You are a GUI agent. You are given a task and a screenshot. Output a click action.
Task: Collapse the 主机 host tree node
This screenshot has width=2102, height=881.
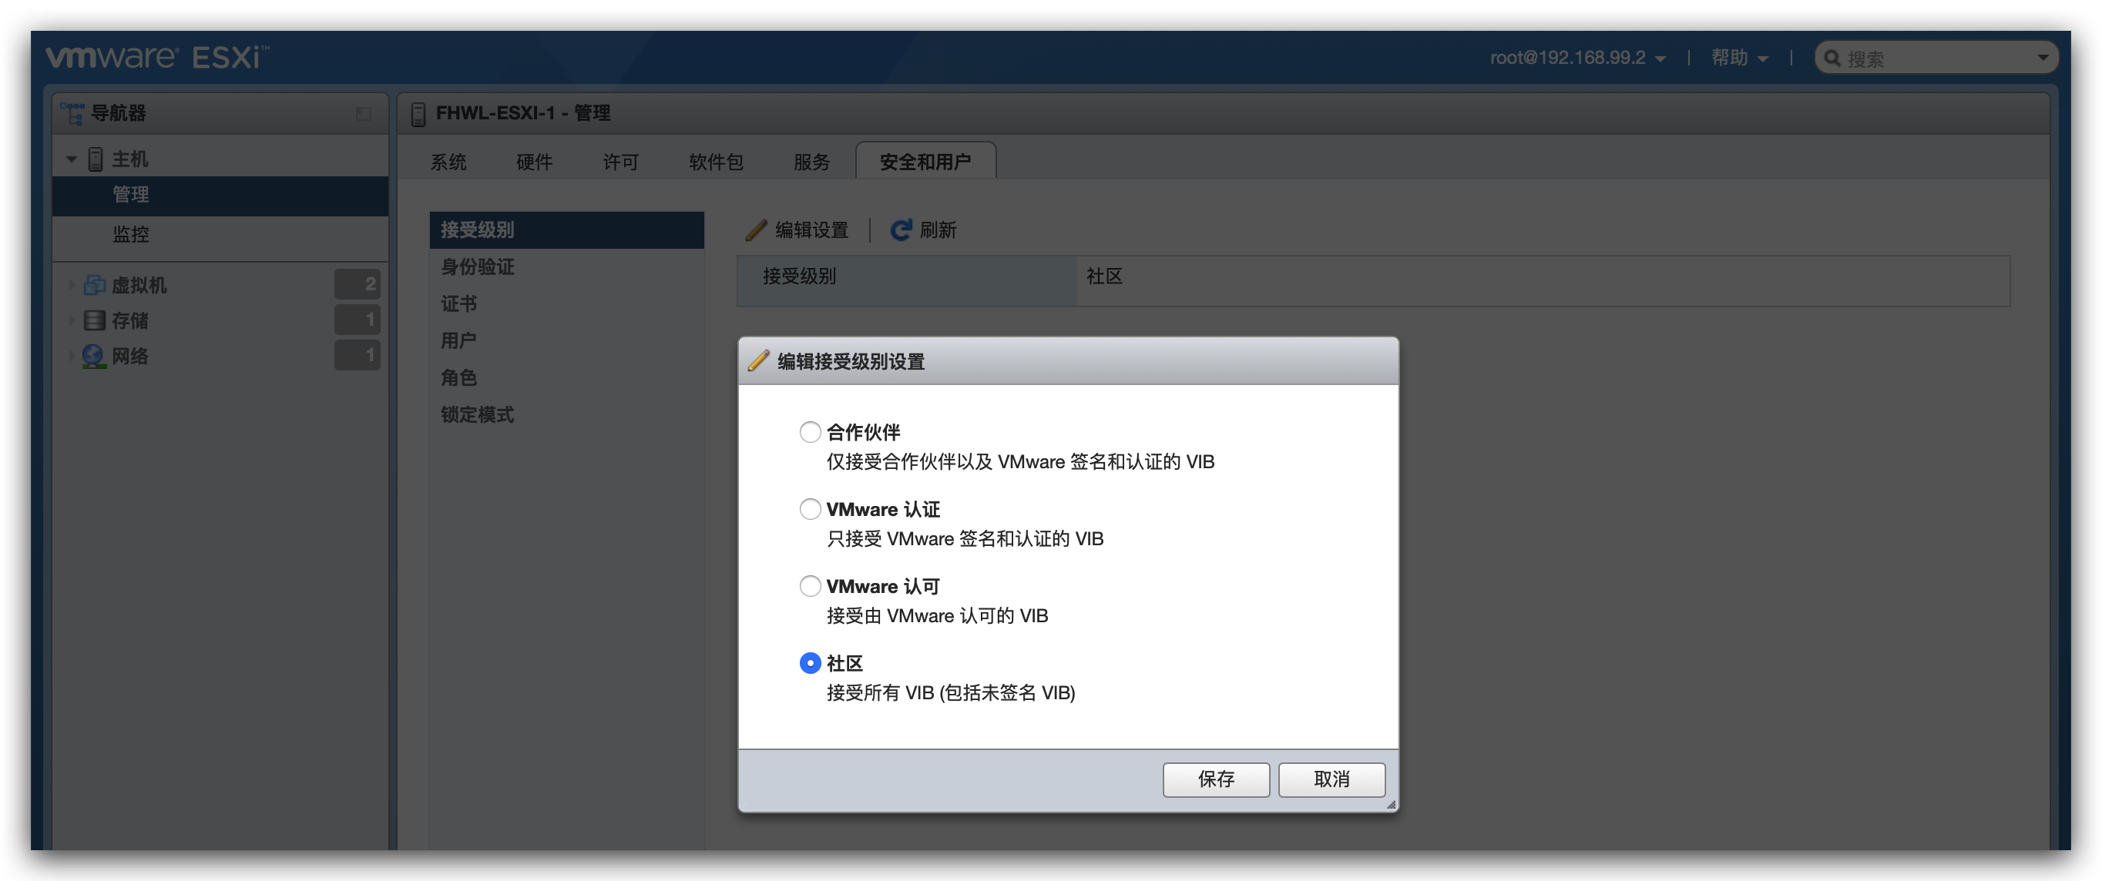72,159
